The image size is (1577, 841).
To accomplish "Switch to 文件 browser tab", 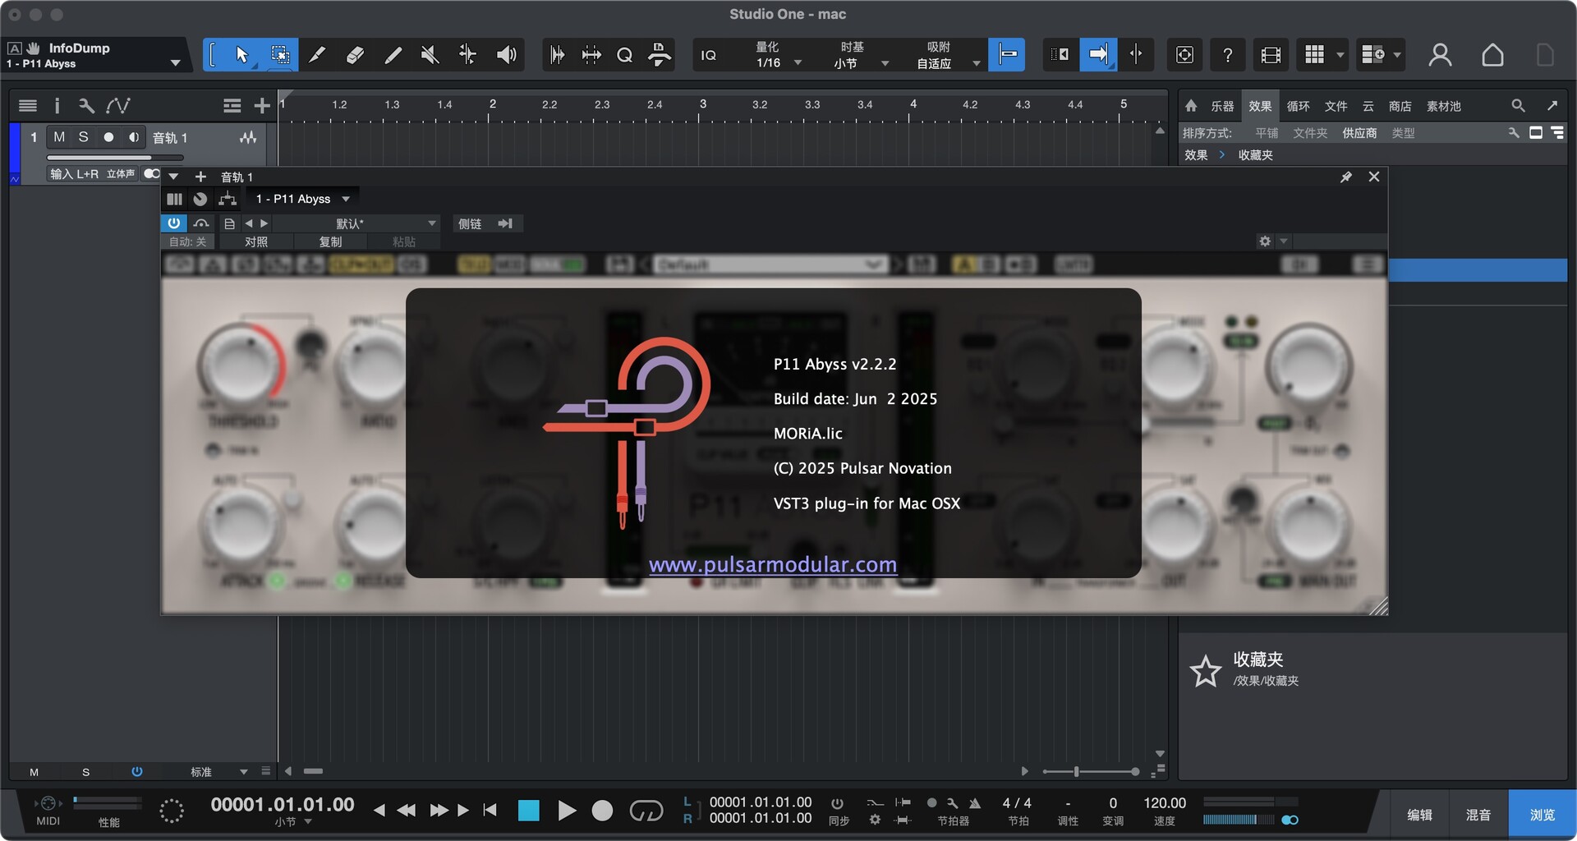I will click(x=1336, y=106).
